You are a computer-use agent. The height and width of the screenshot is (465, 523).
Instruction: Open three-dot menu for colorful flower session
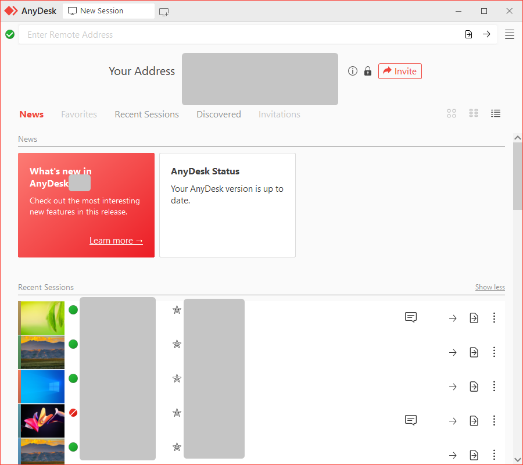(494, 421)
